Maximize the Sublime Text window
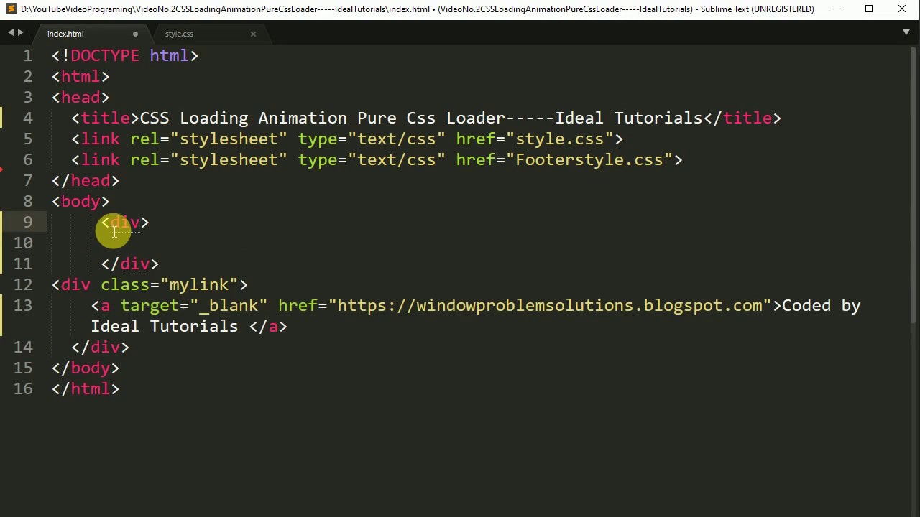This screenshot has height=517, width=920. pos(869,9)
